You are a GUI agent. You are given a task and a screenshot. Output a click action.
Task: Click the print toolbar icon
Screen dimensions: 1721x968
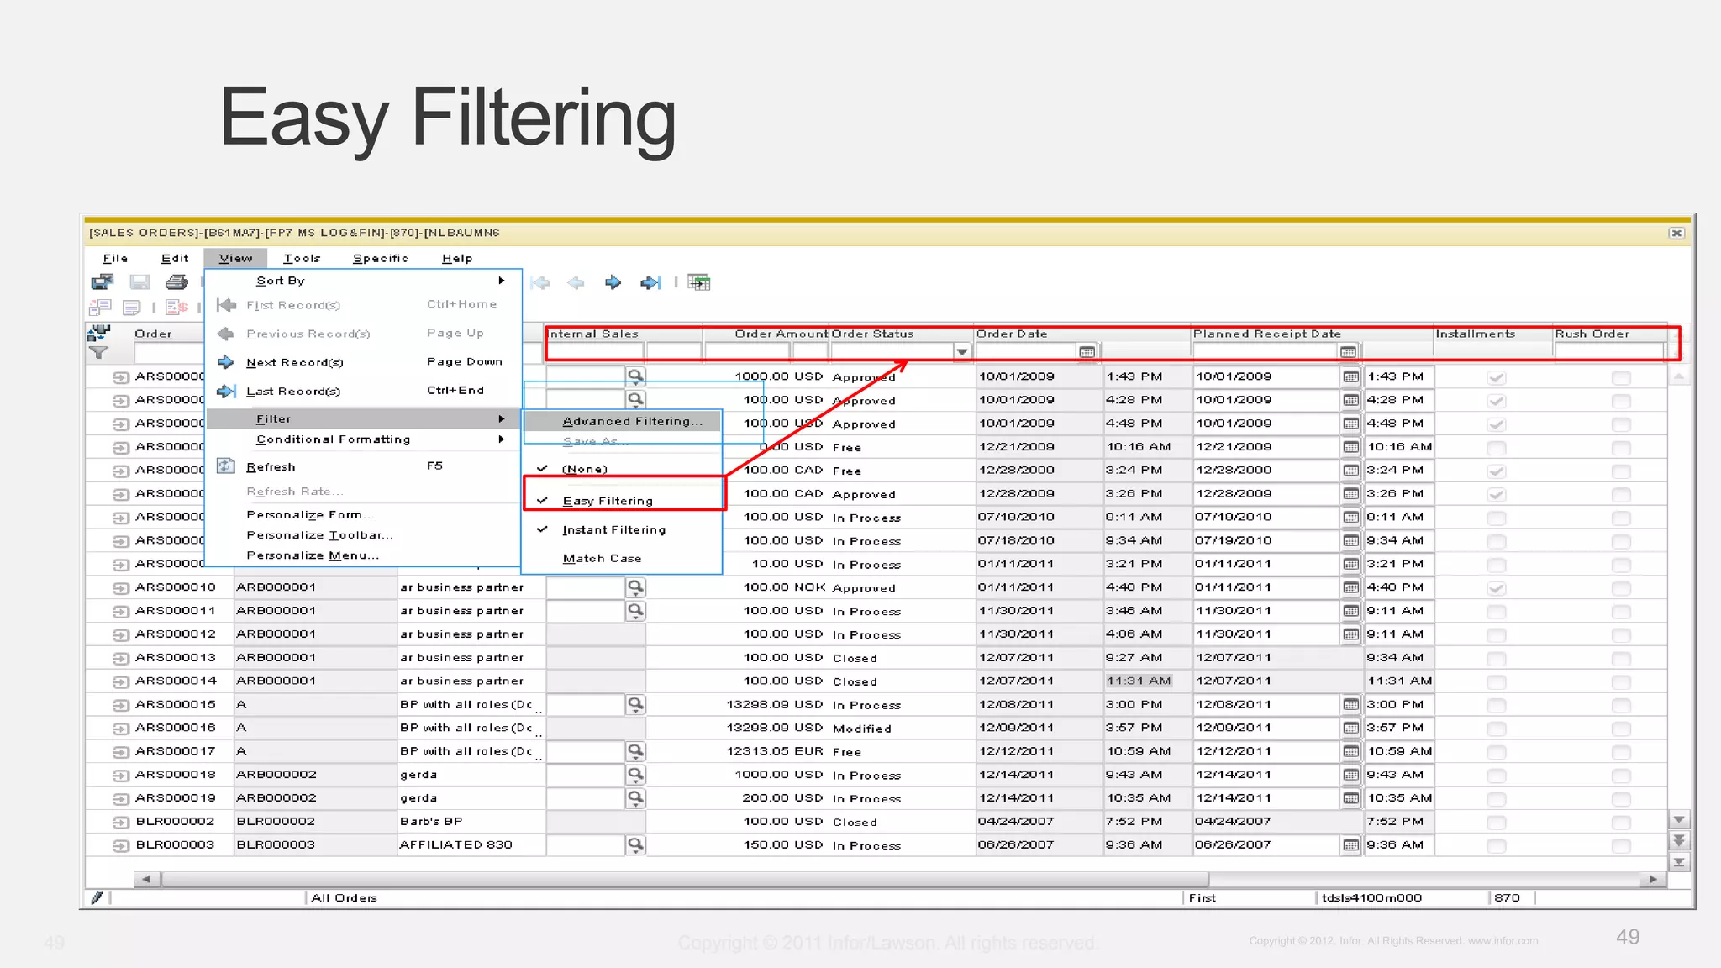176,282
